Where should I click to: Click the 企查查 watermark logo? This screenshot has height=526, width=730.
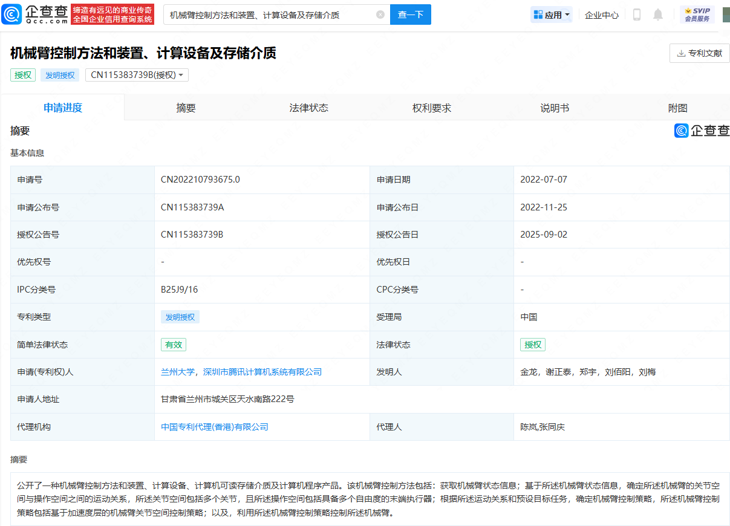[x=702, y=131]
